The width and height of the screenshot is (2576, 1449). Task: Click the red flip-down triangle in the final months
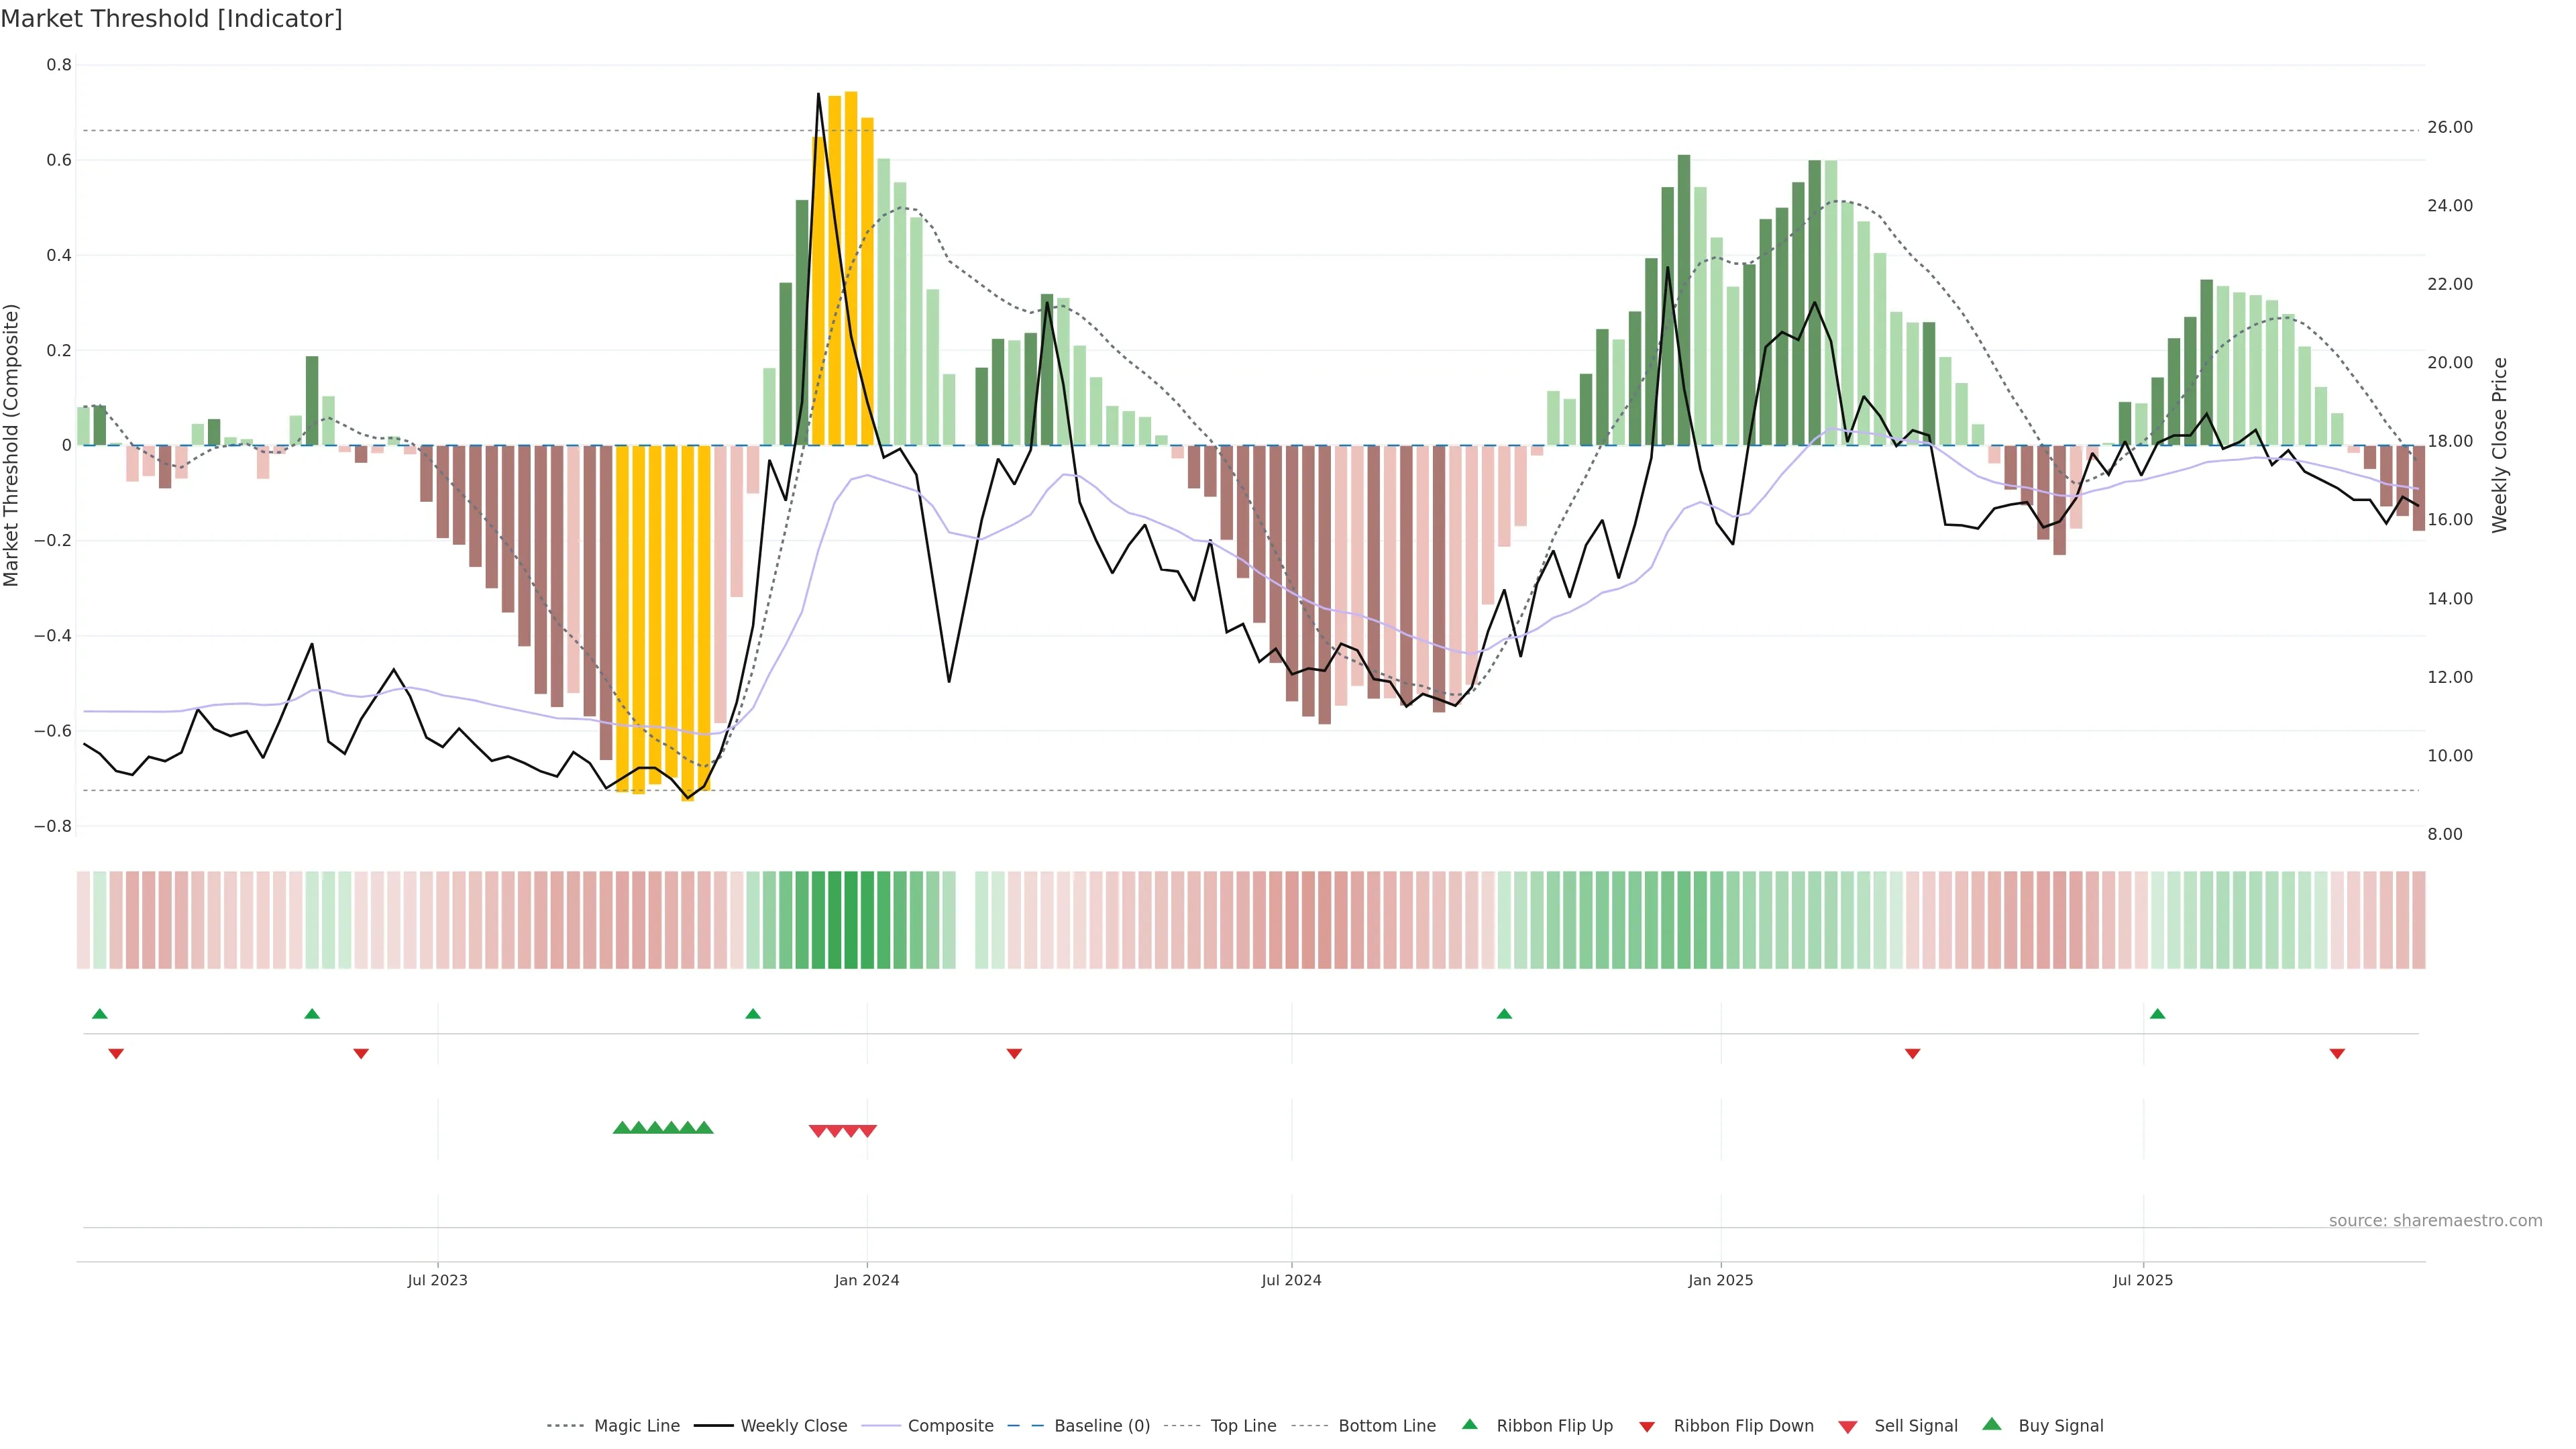[2337, 1053]
